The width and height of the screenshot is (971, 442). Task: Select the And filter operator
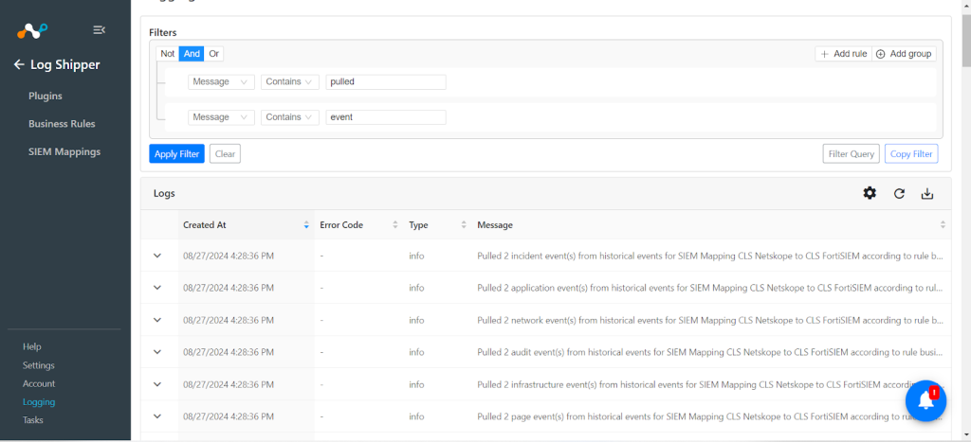(192, 54)
